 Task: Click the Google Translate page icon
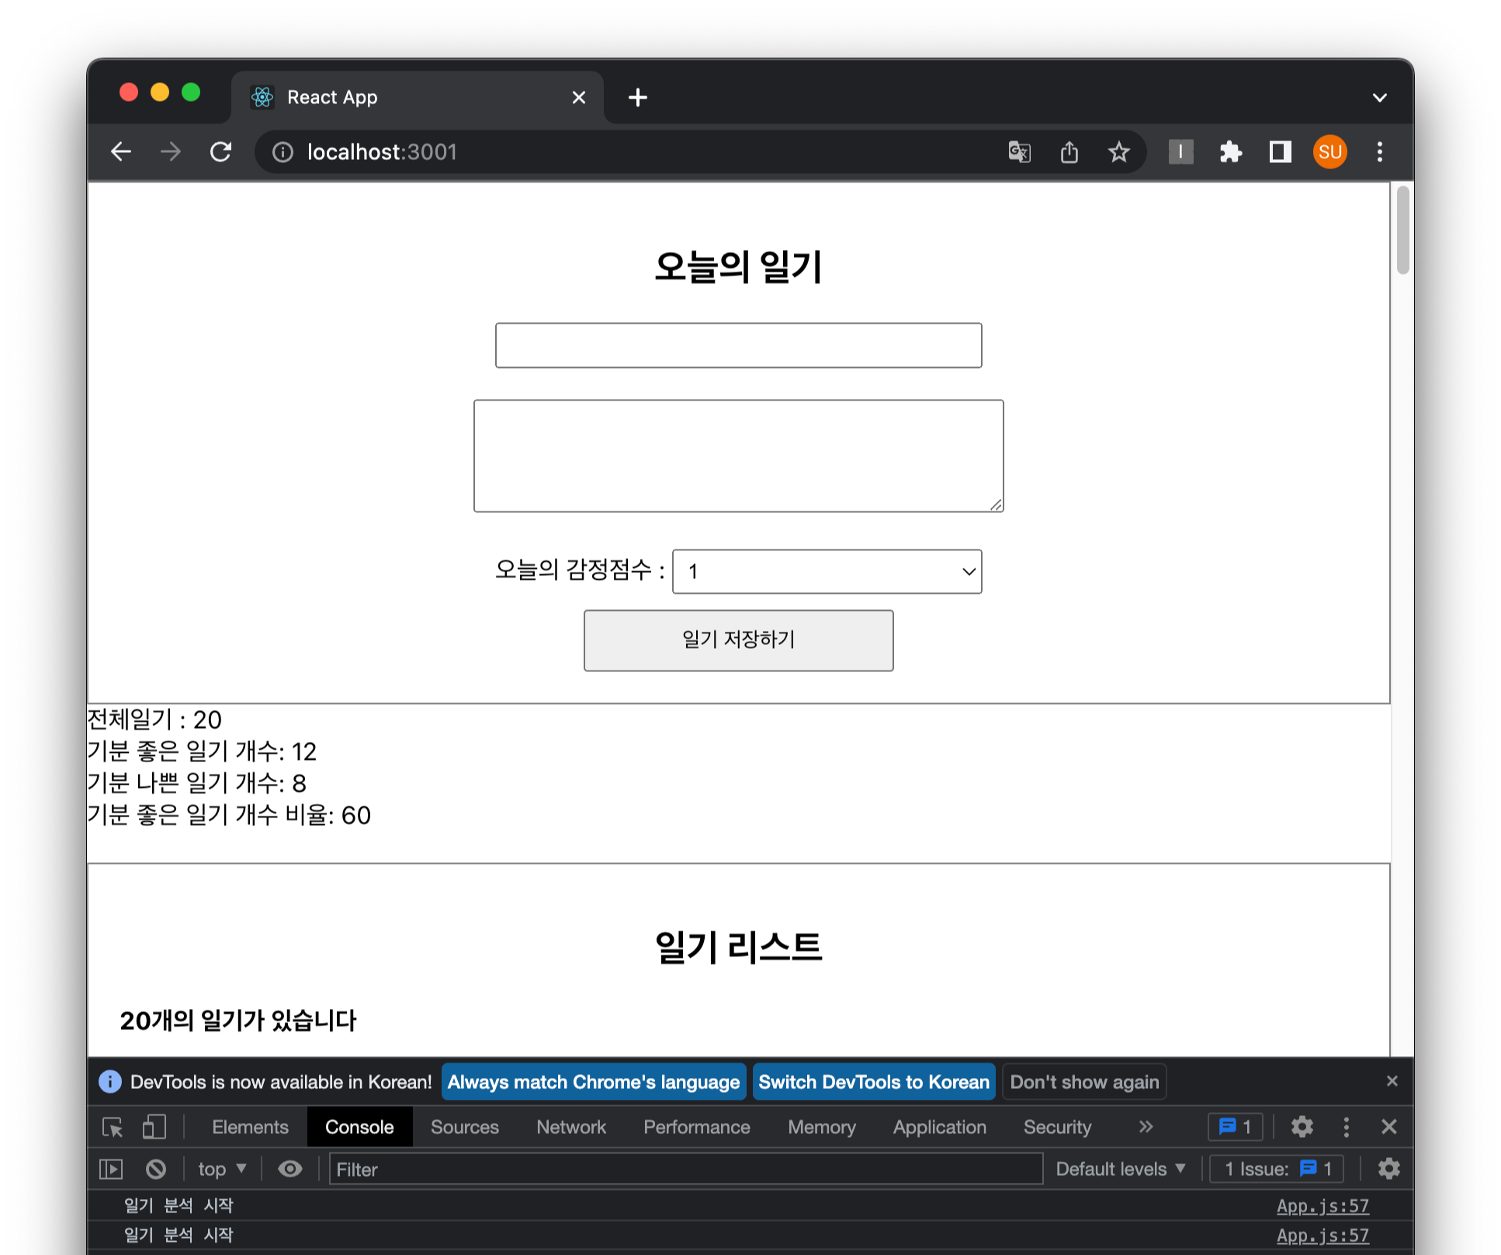click(1019, 152)
